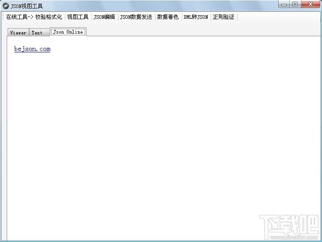
Task: Click the toolbar grip handle before 在线工具
Action: click(4, 17)
